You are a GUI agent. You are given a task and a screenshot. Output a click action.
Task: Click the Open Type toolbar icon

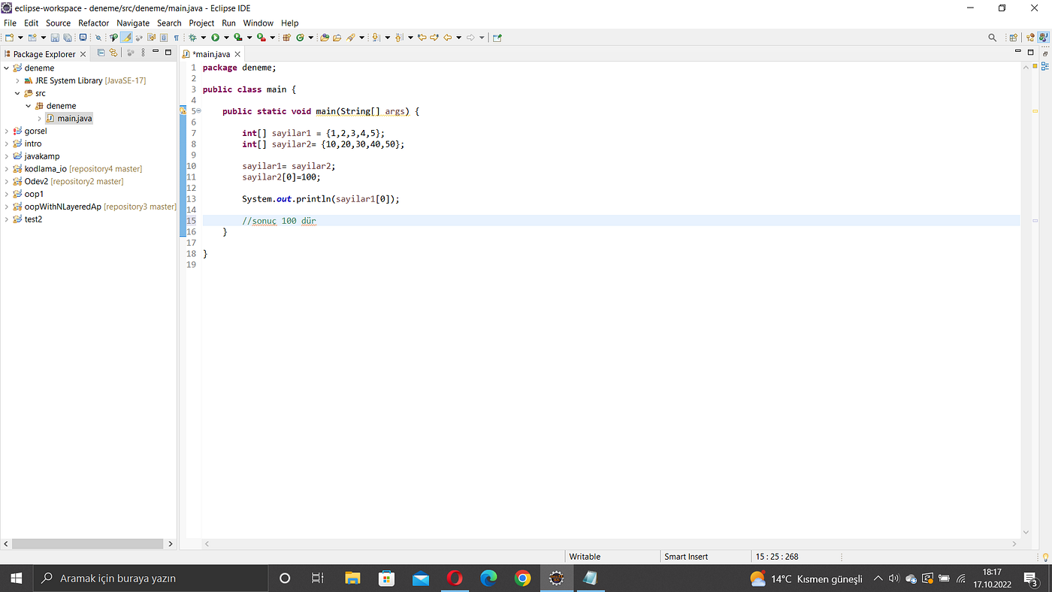[325, 38]
